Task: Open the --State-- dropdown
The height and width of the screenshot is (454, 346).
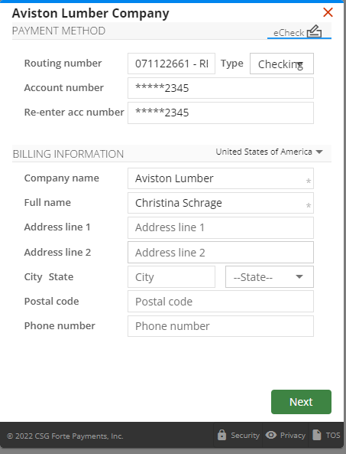Action: [269, 277]
